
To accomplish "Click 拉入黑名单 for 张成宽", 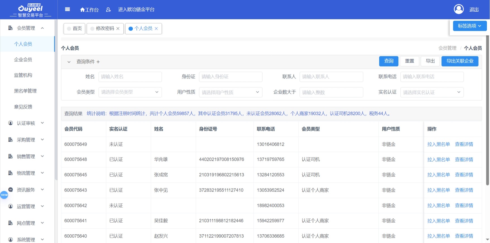I will 439,175.
